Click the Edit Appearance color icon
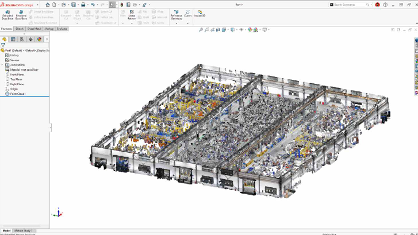This screenshot has height=235, width=418. 250,29
